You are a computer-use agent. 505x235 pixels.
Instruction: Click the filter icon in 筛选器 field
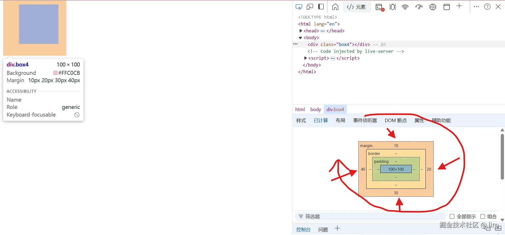point(301,217)
